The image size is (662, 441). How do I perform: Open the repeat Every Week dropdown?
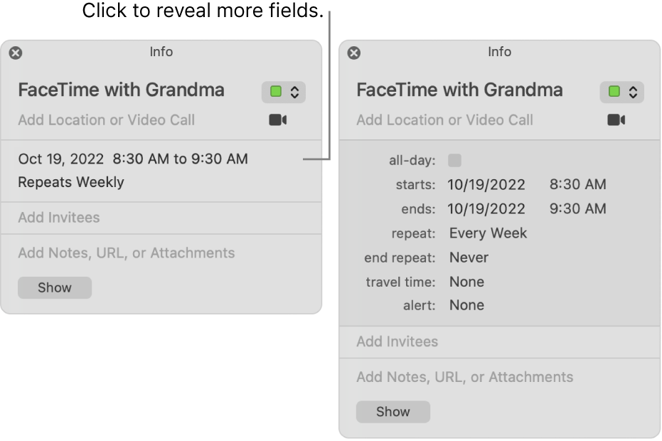488,233
